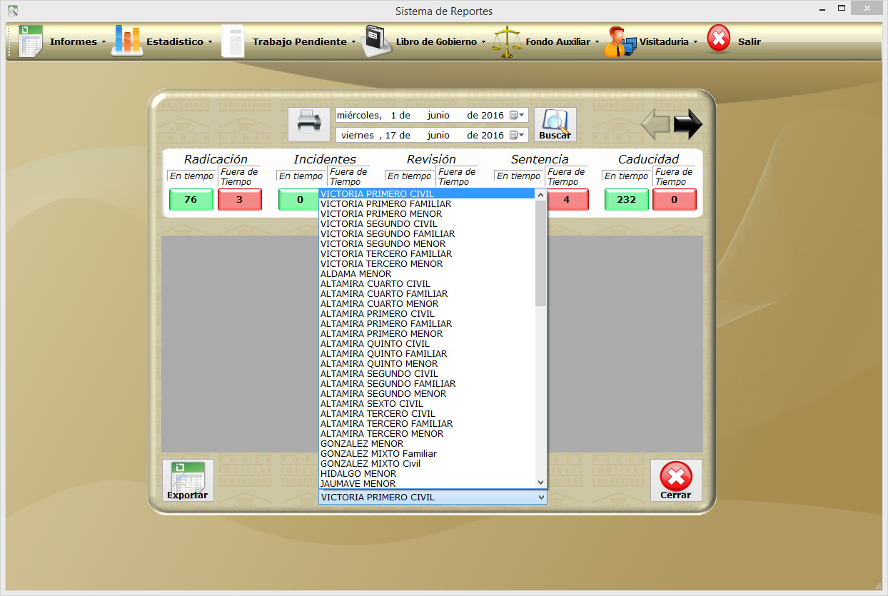Click Sentencia Fuera de Tiempo value 4
888x596 pixels.
[567, 200]
